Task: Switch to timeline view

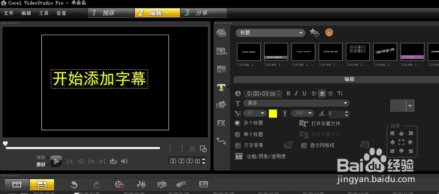Action: tap(42, 185)
